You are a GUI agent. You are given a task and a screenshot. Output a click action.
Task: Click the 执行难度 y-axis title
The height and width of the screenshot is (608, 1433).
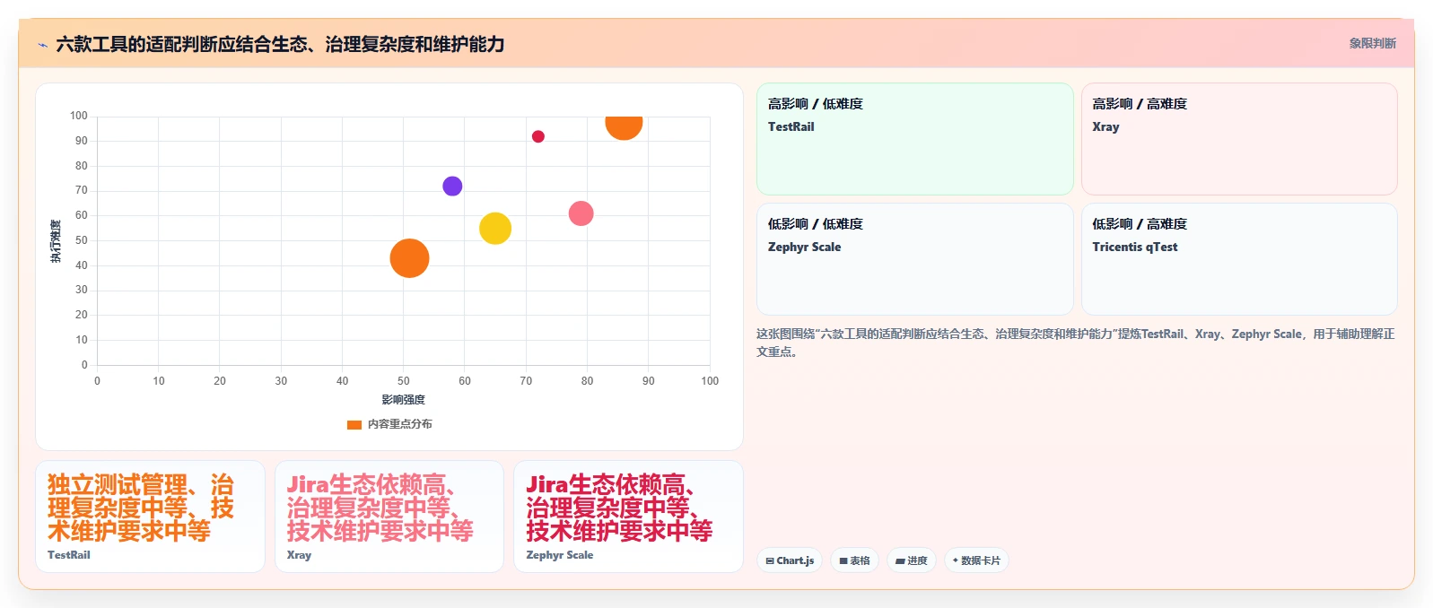click(56, 240)
